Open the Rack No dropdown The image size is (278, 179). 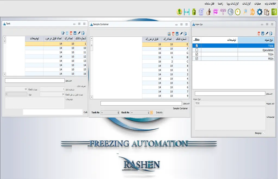[132, 113]
